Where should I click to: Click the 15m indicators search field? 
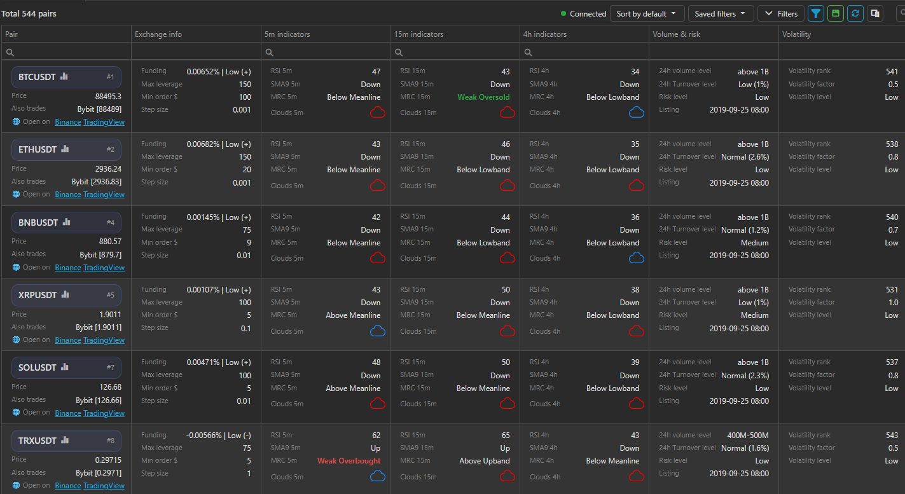coord(455,52)
